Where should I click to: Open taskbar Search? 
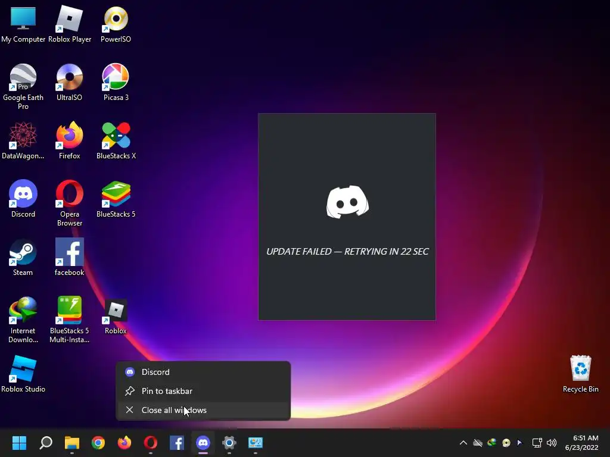(46, 443)
